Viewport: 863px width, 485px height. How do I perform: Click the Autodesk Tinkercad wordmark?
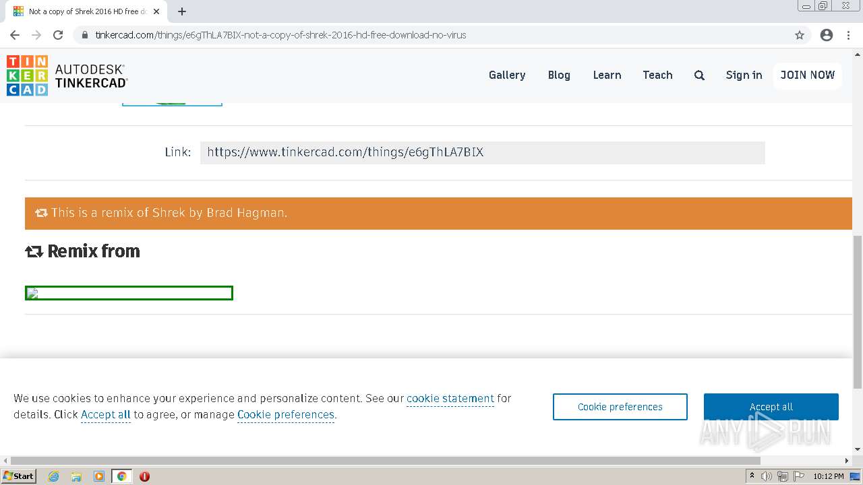coord(91,76)
